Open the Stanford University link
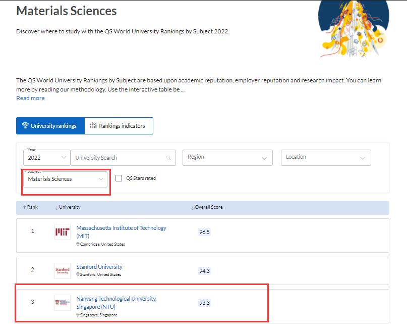Image resolution: width=407 pixels, height=330 pixels. coord(99,267)
